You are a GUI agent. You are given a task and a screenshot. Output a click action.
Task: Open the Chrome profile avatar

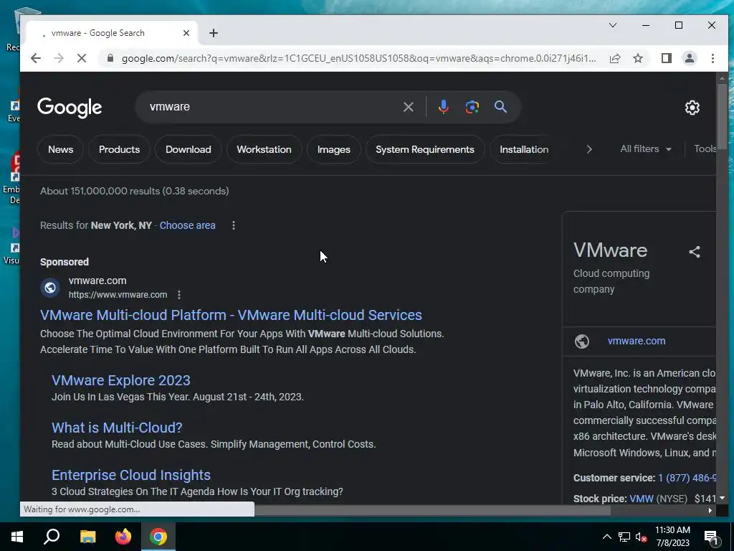click(689, 58)
